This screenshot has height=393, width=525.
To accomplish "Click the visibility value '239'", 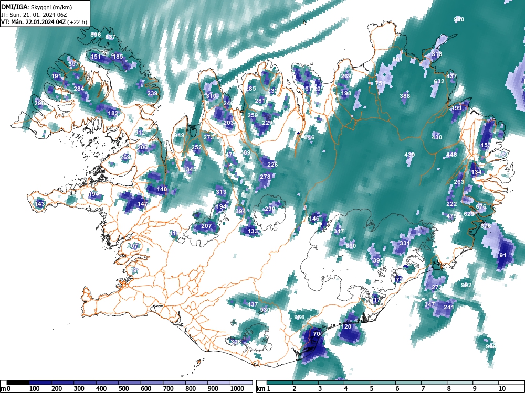I will (x=152, y=93).
